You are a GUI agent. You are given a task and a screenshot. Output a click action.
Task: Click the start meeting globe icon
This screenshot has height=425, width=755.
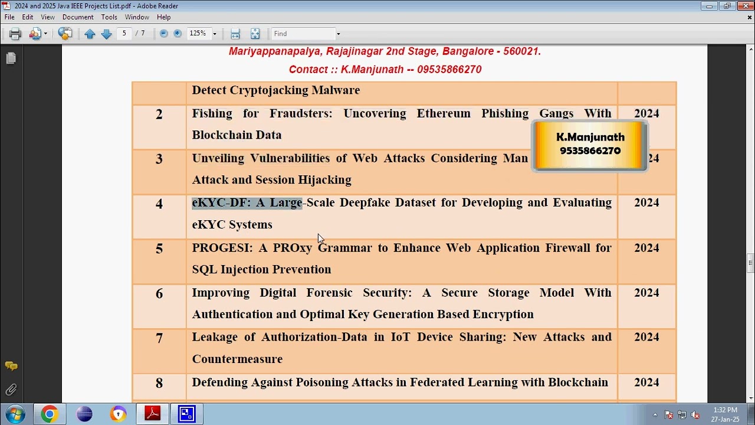(65, 34)
